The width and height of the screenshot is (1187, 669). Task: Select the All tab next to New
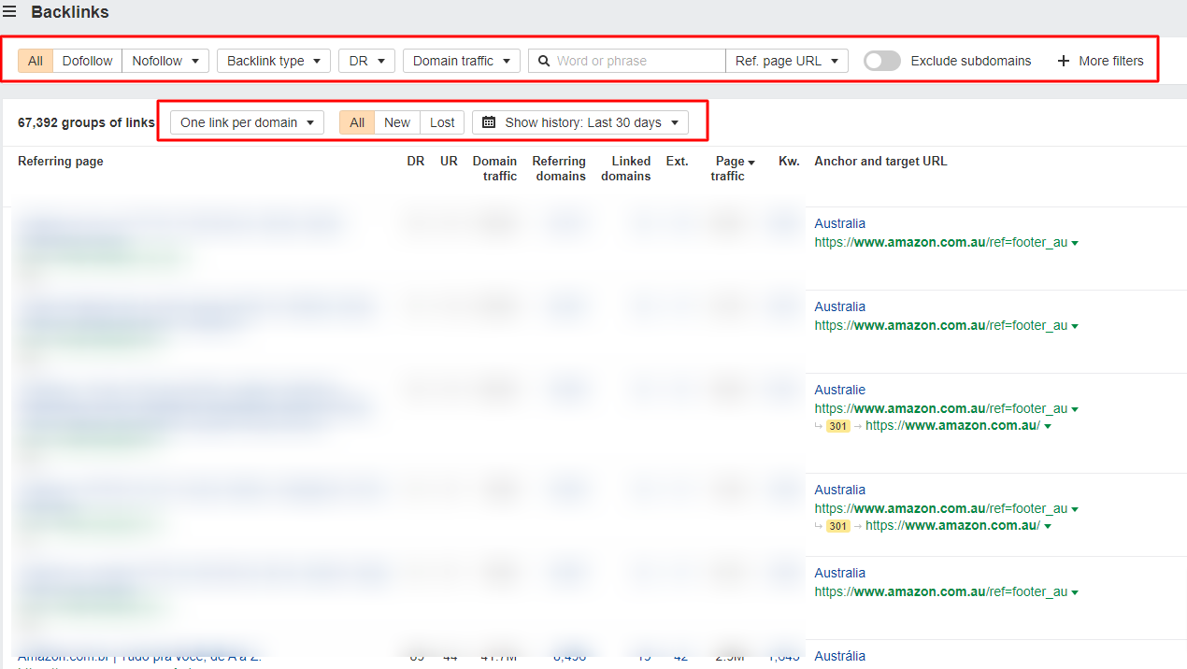click(x=357, y=122)
